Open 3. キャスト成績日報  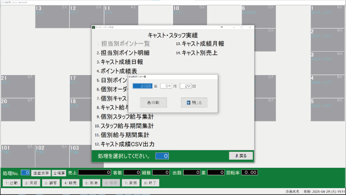click(x=120, y=62)
